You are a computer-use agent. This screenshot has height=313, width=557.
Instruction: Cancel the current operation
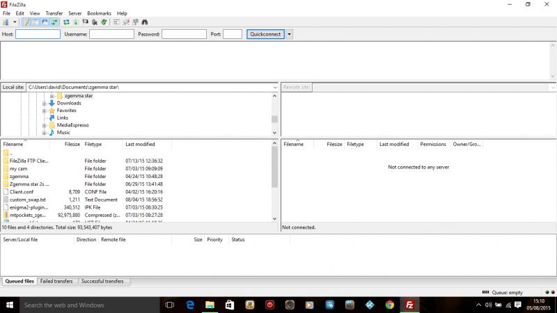[x=85, y=22]
